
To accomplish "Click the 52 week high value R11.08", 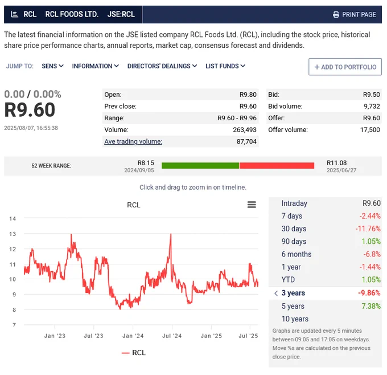I will pos(337,163).
